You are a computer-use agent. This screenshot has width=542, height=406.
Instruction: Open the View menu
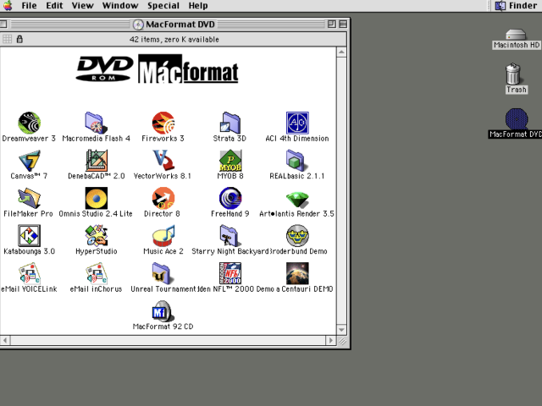coord(83,6)
